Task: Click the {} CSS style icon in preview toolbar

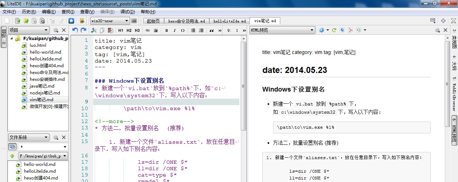Action: click(359, 30)
